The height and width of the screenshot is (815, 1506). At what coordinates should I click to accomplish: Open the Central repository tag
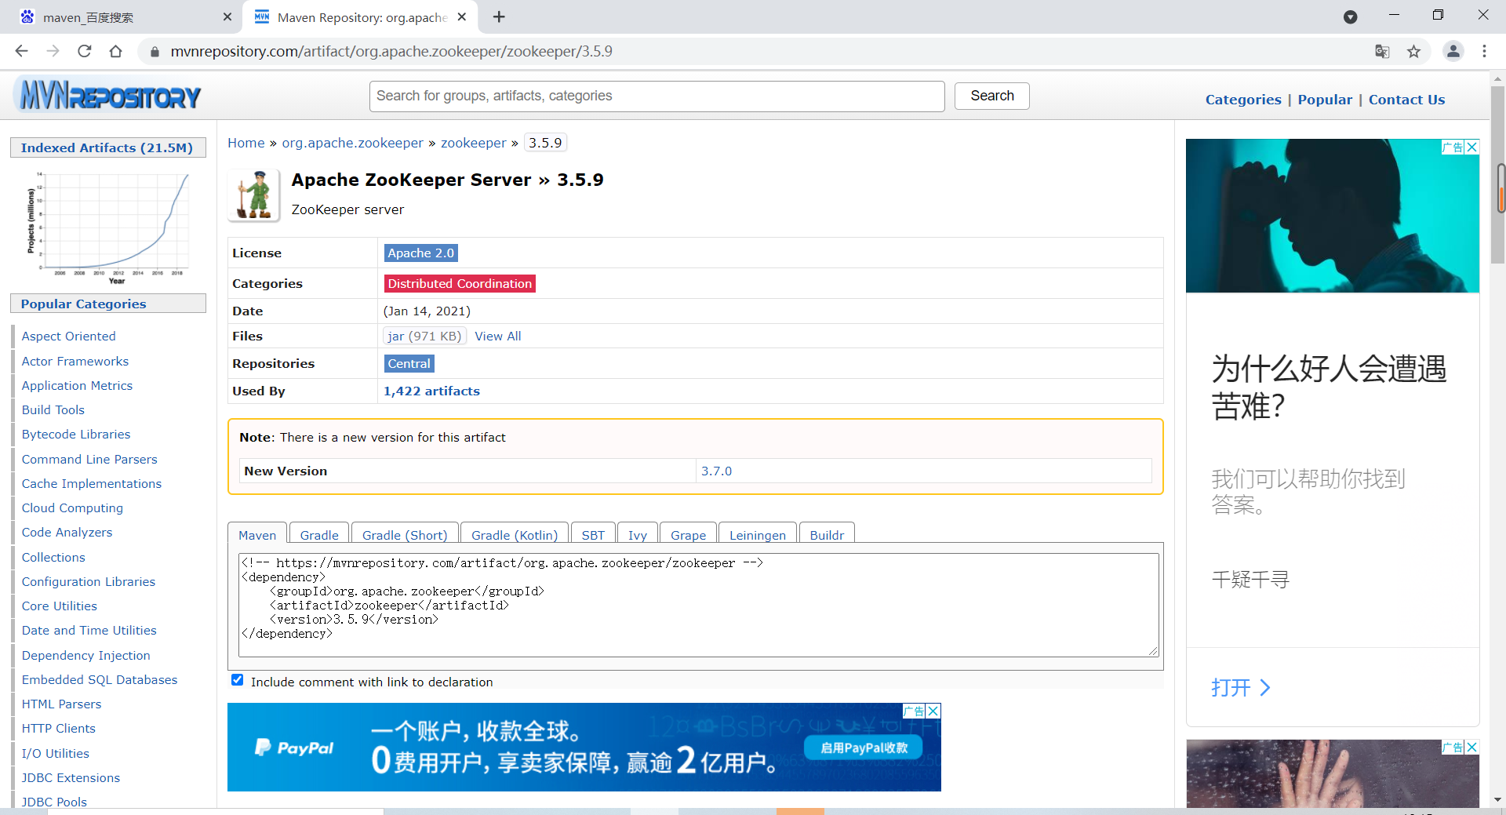[409, 363]
